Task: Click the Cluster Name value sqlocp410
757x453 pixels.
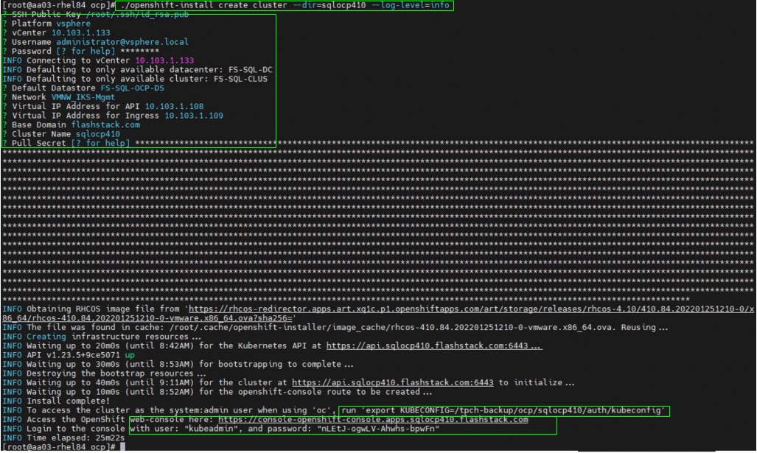Action: (97, 133)
